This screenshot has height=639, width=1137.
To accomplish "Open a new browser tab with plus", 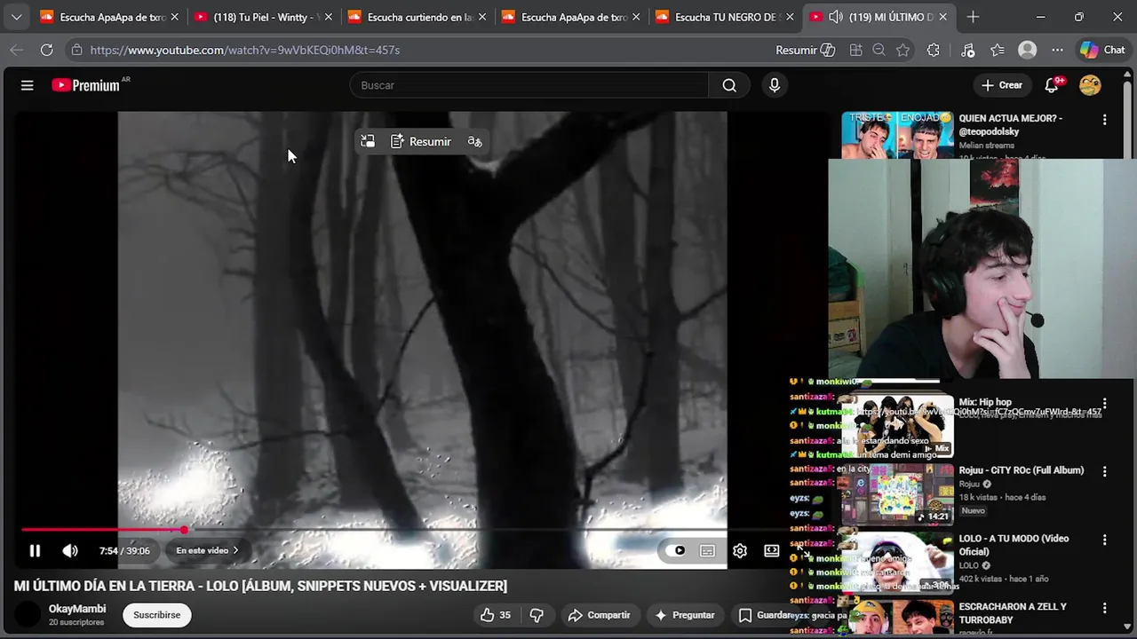I will 973,17.
